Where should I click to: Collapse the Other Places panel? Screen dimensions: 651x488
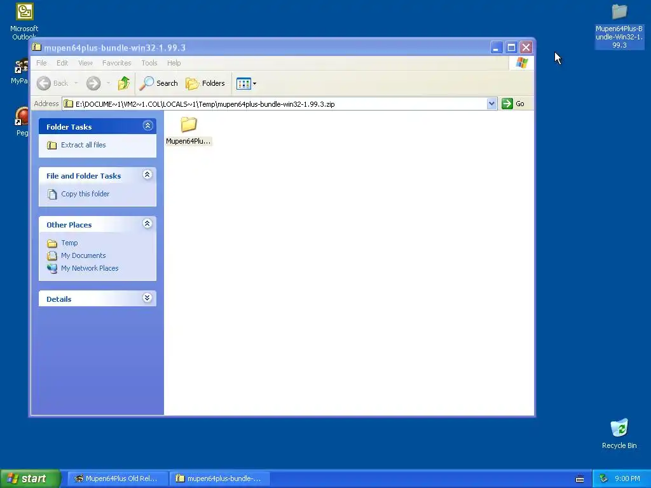147,224
